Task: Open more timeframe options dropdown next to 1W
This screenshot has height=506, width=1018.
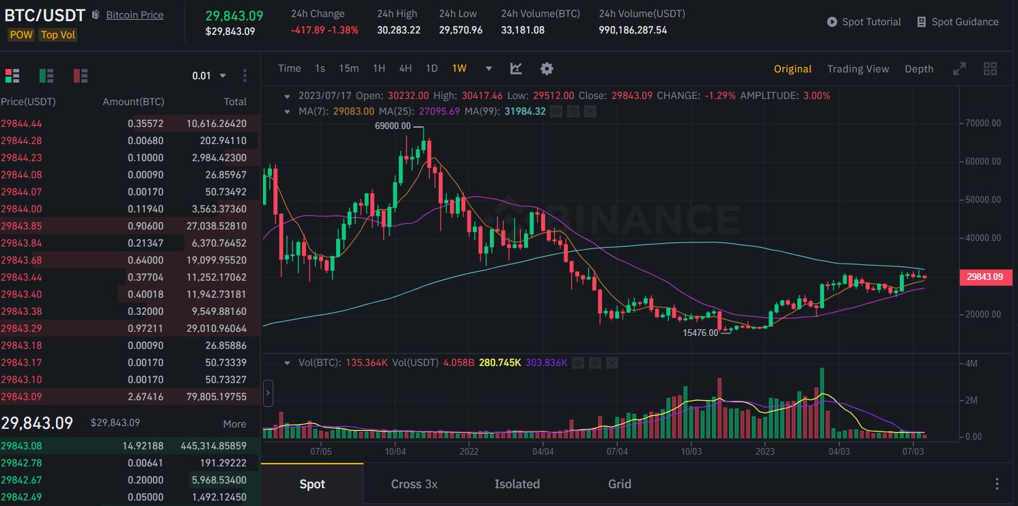Action: pos(488,68)
